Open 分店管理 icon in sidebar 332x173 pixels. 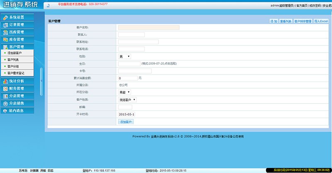[5, 96]
